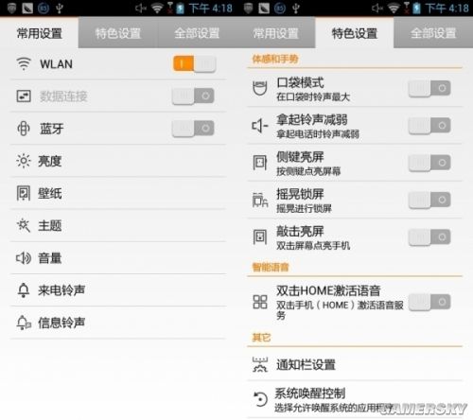Open 通知栏设置 notification bar settings
This screenshot has height=420, width=473.
[355, 364]
